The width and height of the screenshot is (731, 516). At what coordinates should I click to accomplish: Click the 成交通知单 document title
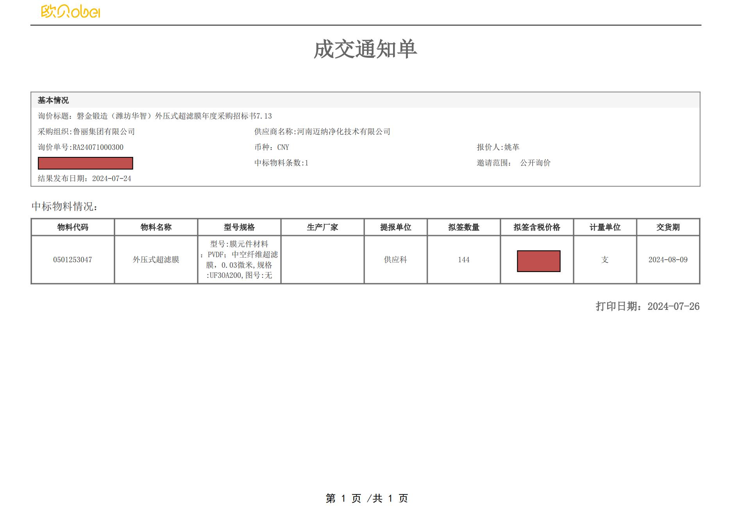(x=365, y=50)
